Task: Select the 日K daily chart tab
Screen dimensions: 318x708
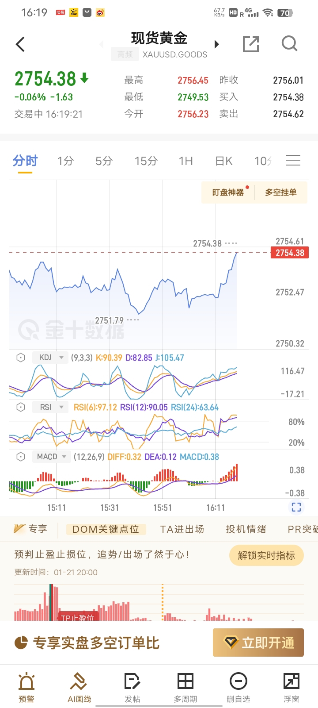Action: point(223,161)
